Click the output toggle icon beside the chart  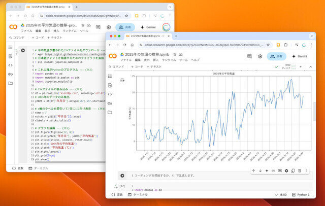(x=122, y=80)
